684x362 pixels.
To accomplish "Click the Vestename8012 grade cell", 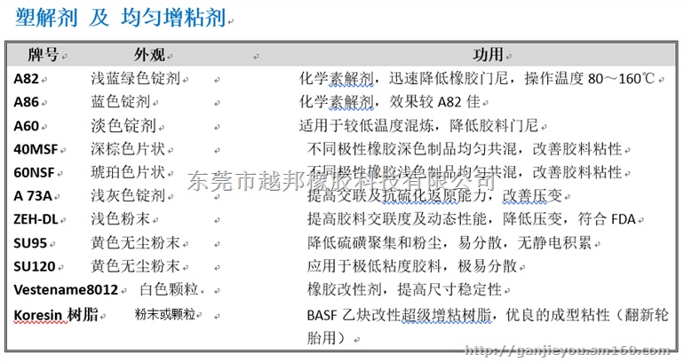I will click(66, 289).
